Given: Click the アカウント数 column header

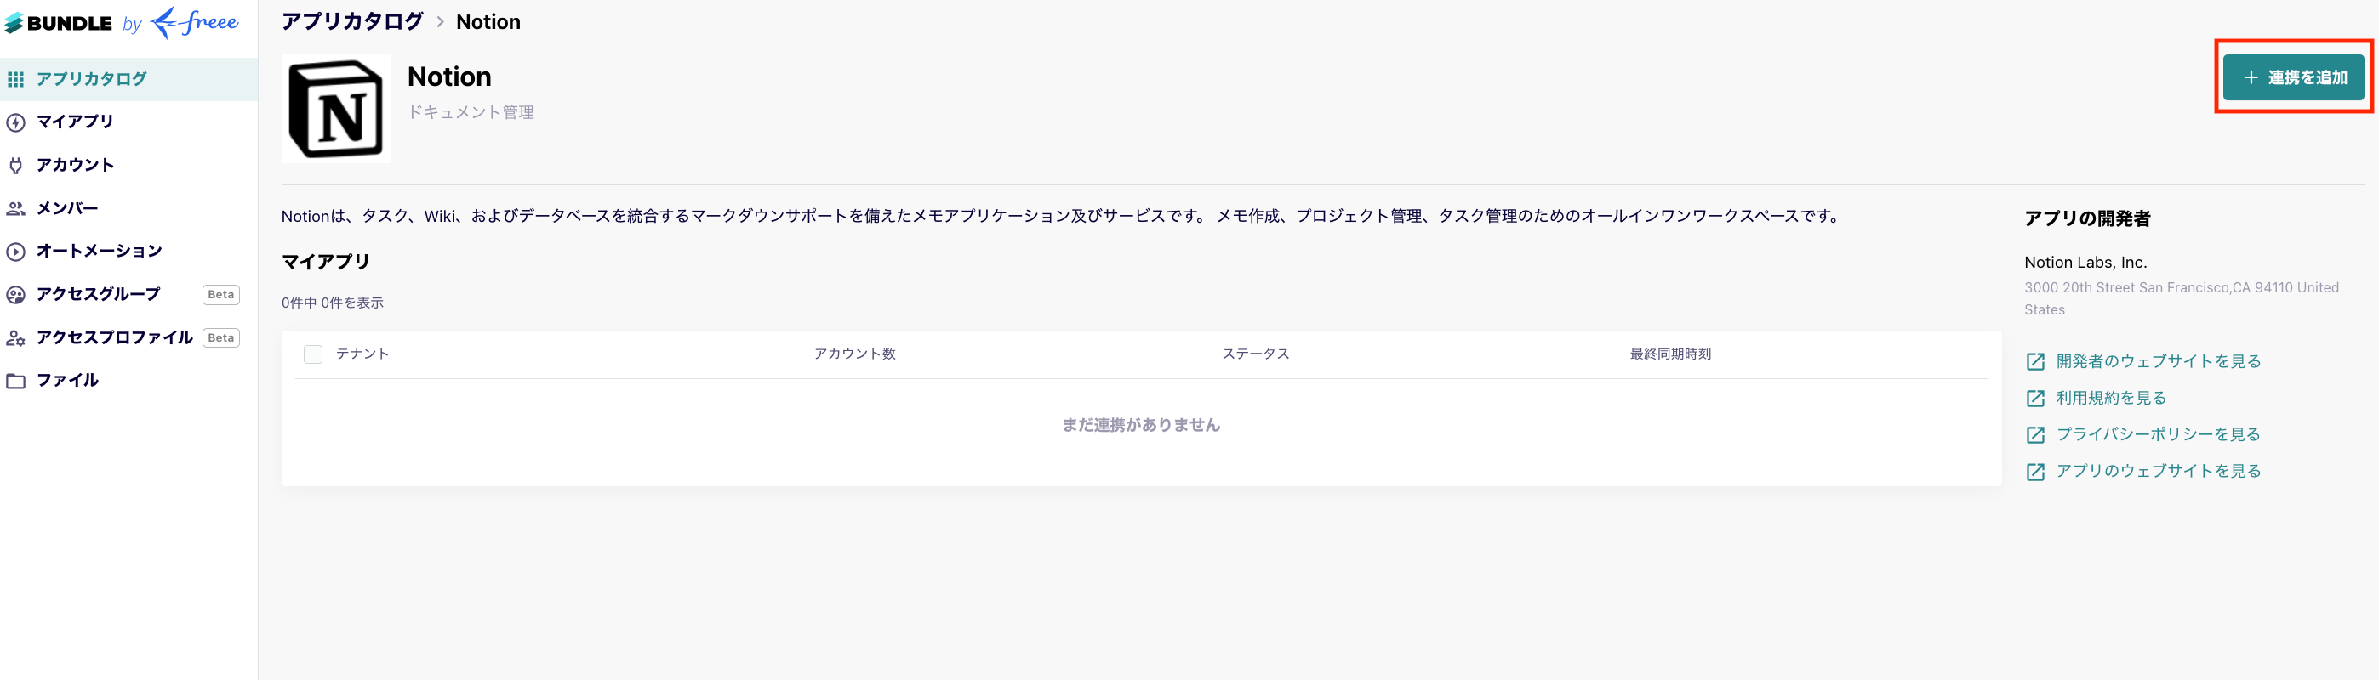Looking at the screenshot, I should (x=854, y=354).
